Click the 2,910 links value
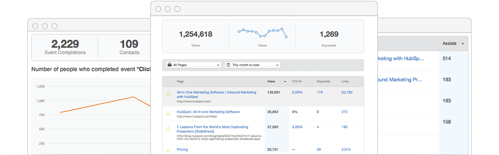499x155 pixels. (346, 150)
